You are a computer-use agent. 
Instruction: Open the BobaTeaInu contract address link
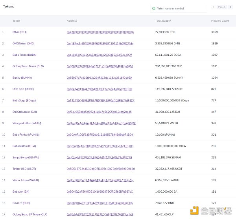(100, 146)
